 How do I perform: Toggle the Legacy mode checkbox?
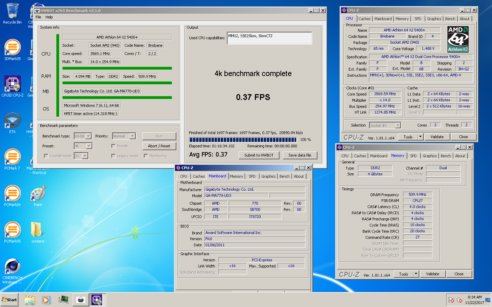click(113, 156)
